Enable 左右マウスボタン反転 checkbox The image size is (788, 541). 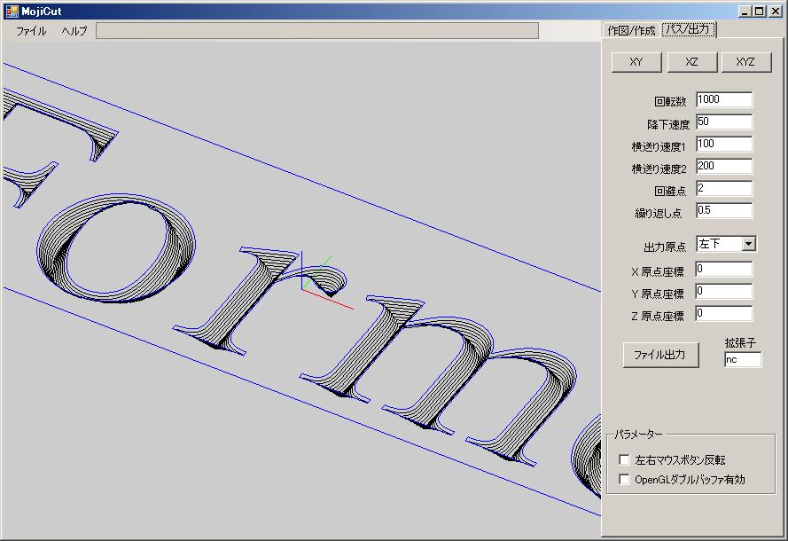[x=624, y=459]
